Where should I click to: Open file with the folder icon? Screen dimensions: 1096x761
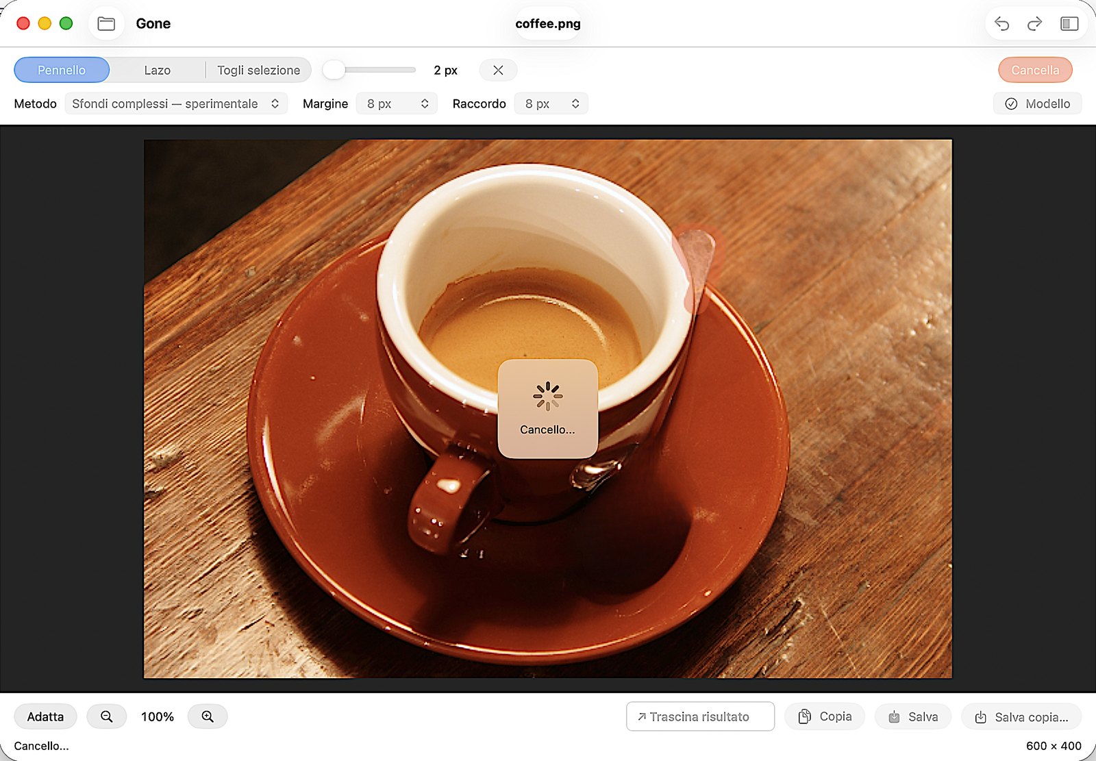(x=106, y=24)
